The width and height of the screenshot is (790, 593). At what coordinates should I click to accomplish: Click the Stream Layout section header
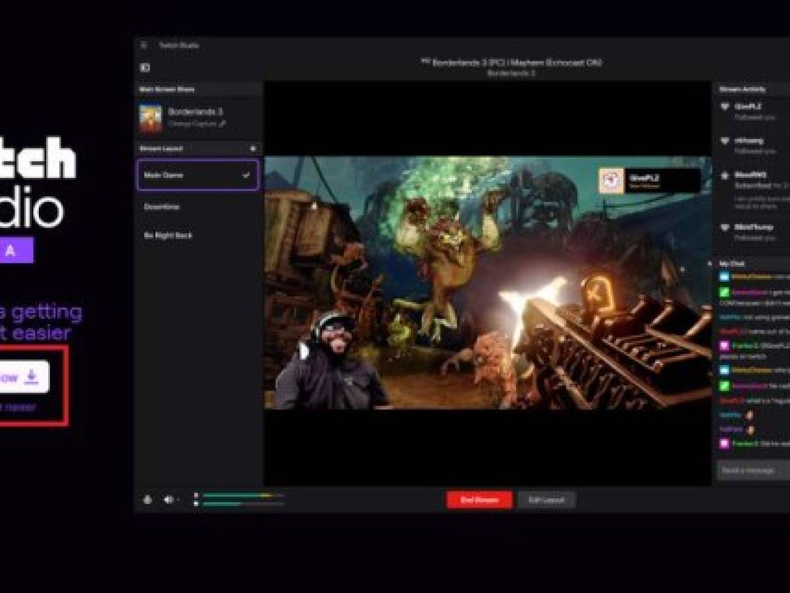[x=198, y=149]
